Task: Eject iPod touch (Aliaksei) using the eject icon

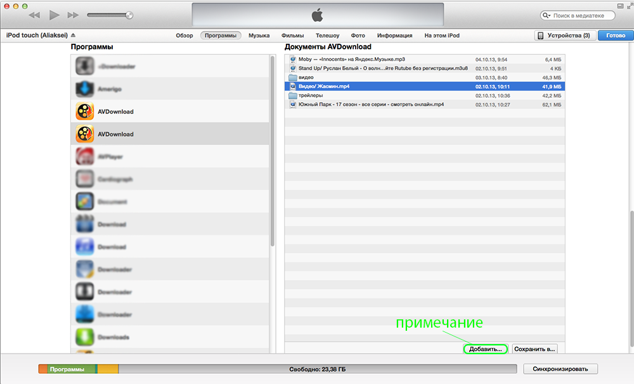Action: coord(73,35)
